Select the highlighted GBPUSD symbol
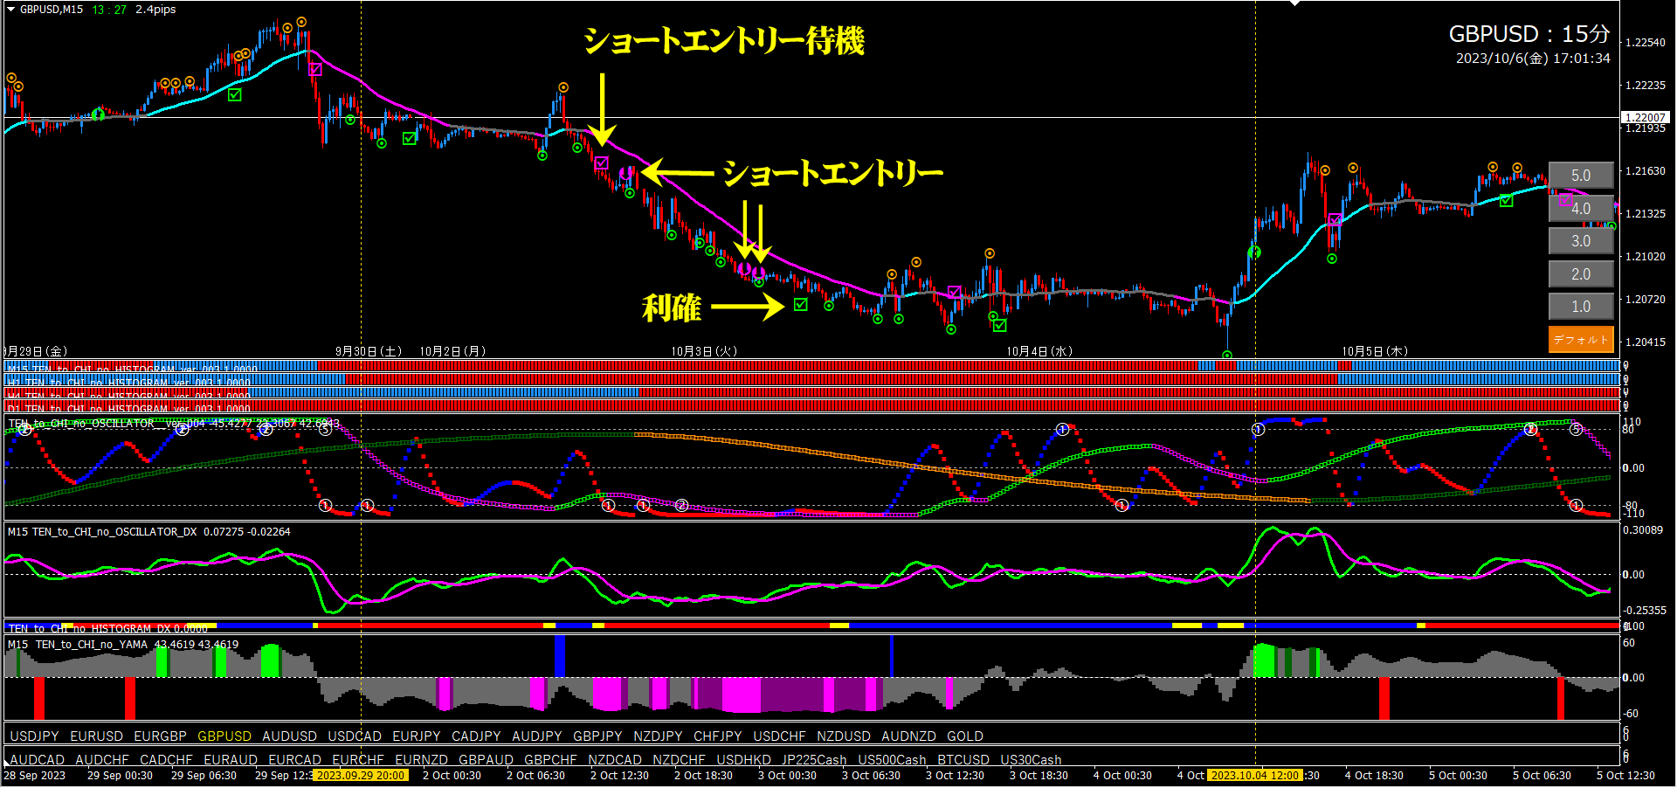 [224, 736]
